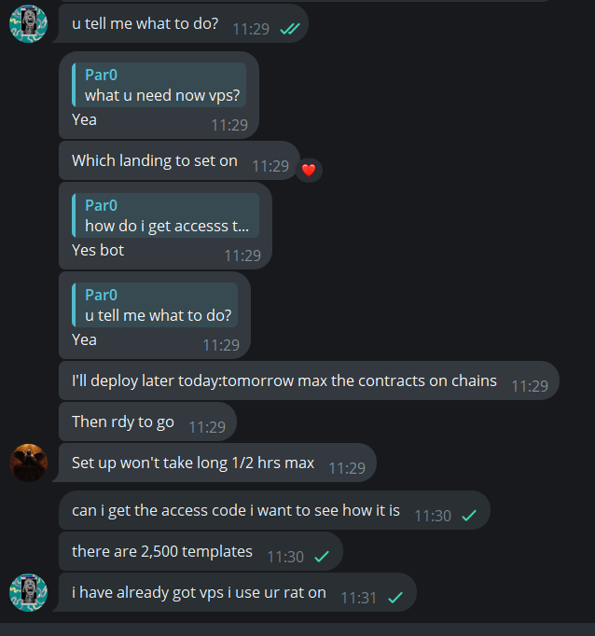This screenshot has height=636, width=595.
Task: Click 'there are 2,500 templates' message bubble
Action: (162, 551)
